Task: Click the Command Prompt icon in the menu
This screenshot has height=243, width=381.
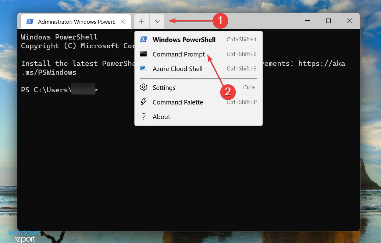Action: 144,54
